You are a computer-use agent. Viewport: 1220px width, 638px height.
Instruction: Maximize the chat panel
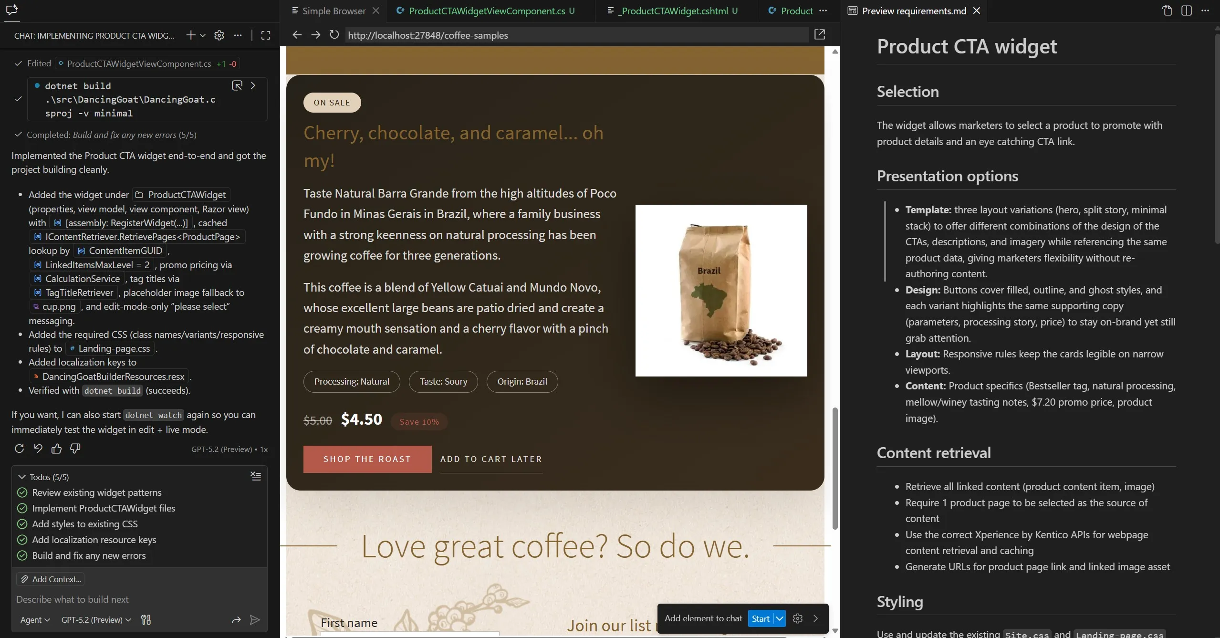(x=266, y=35)
